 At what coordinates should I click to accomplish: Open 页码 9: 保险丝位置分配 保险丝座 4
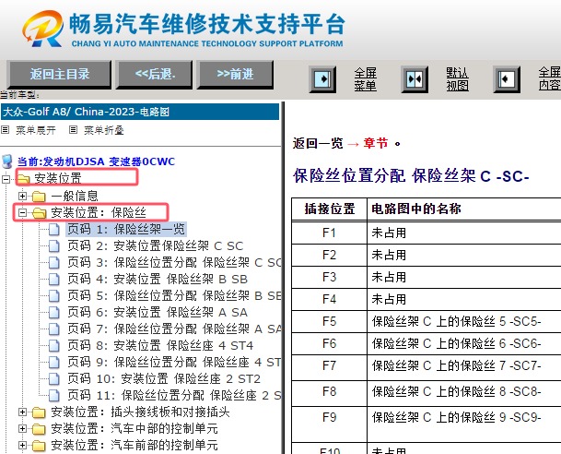(174, 362)
